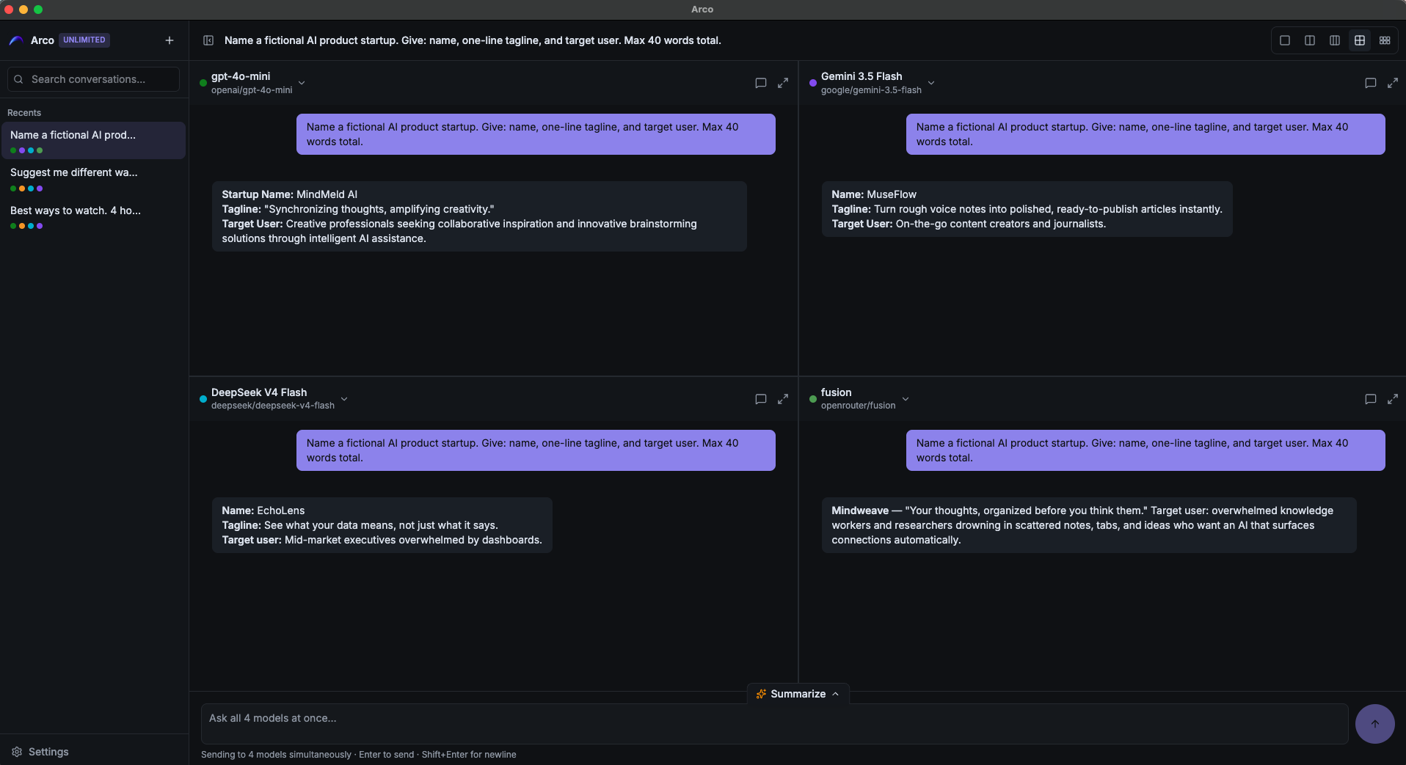Focus the Ask all 4 models input
Image resolution: width=1406 pixels, height=765 pixels.
pos(774,724)
